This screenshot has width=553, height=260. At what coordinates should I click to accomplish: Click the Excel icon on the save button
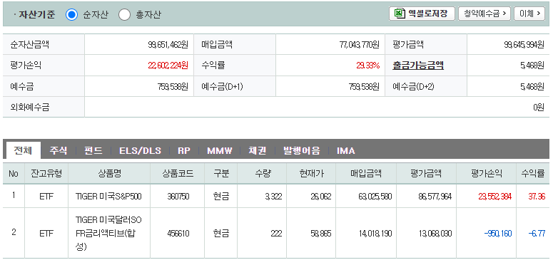[400, 14]
